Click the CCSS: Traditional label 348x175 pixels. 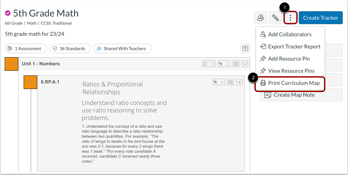(x=56, y=23)
